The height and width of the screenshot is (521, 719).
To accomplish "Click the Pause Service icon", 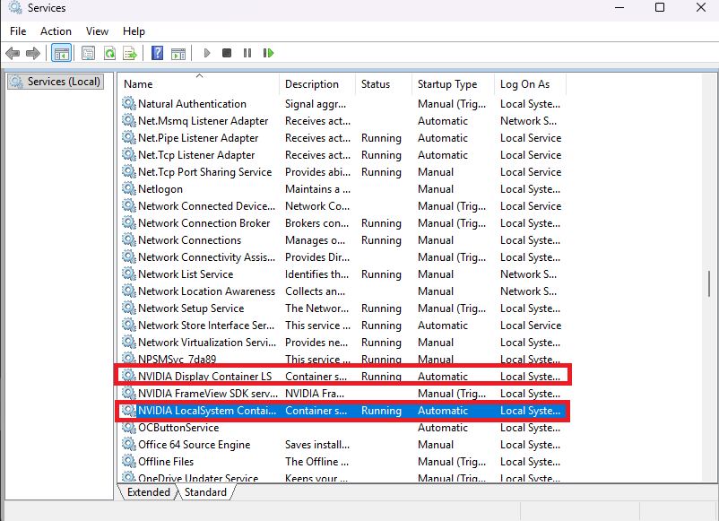I will (x=247, y=53).
